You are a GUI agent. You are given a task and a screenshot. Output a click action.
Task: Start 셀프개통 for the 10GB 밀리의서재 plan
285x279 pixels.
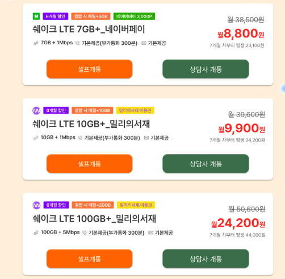(x=90, y=164)
